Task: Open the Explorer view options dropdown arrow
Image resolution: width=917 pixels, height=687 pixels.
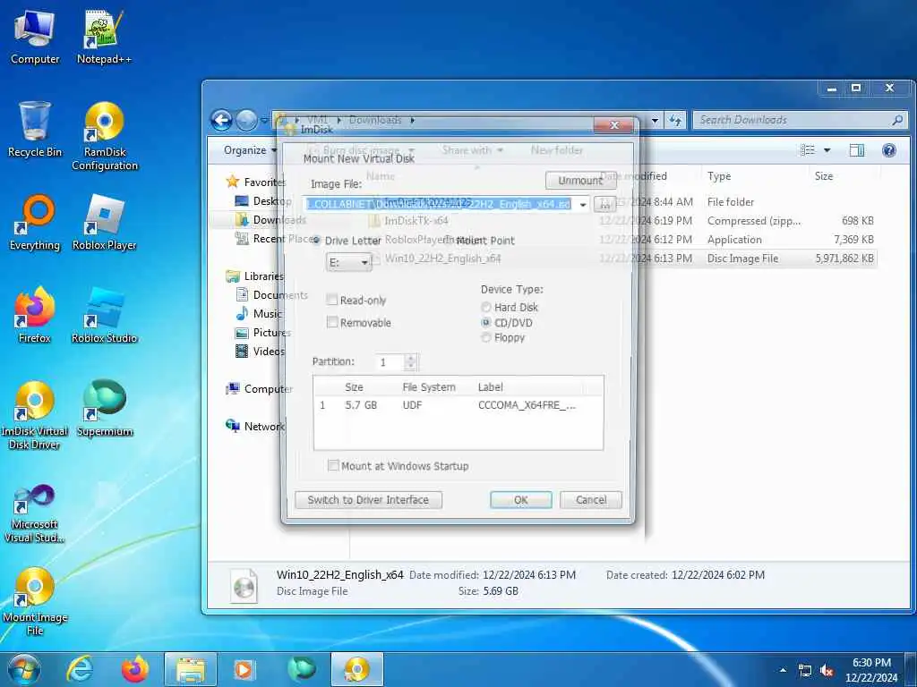Action: pyautogui.click(x=827, y=150)
